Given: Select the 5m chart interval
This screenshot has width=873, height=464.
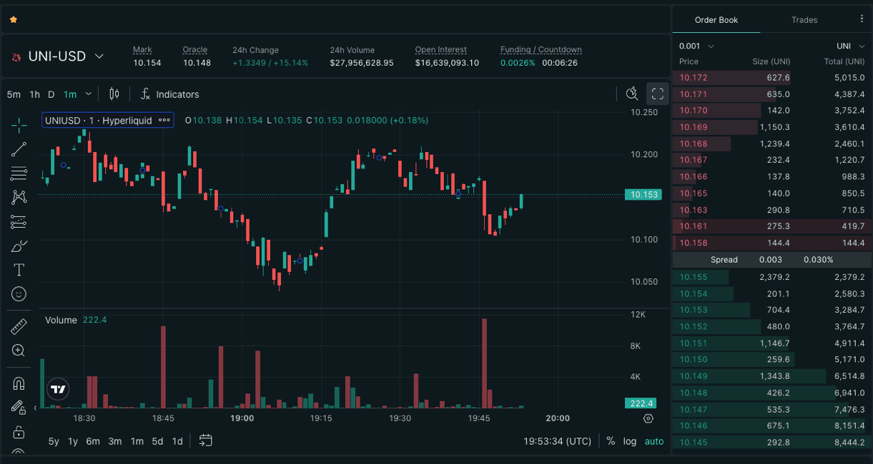Looking at the screenshot, I should [14, 94].
